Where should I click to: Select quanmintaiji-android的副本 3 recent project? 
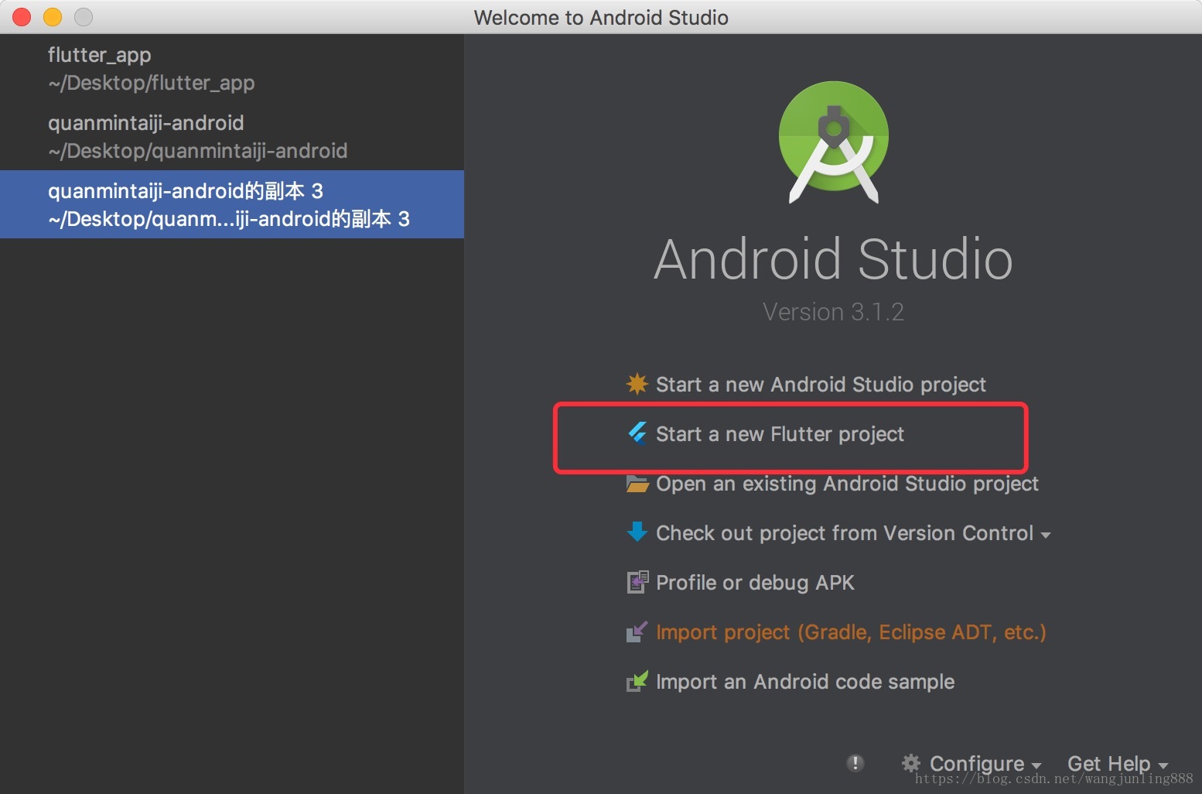tap(232, 204)
